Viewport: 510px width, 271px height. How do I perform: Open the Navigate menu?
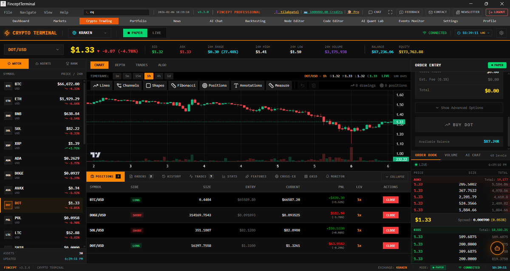point(28,12)
